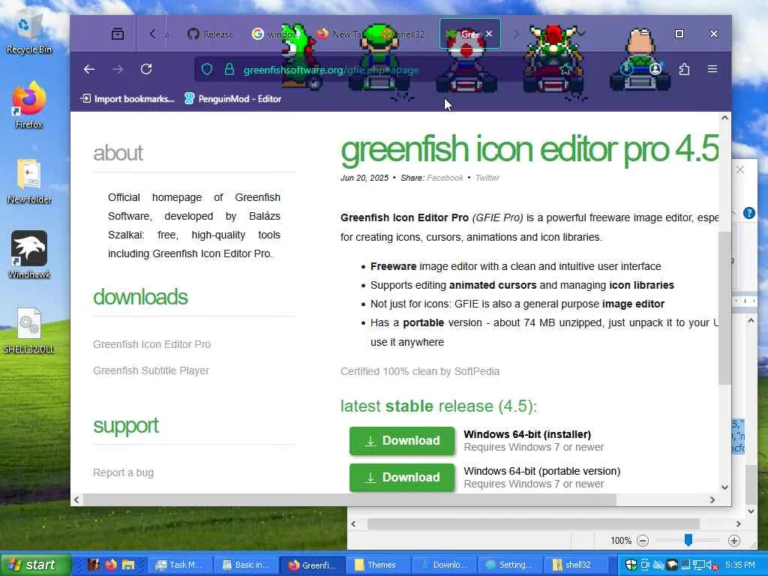Switch to the Settings taskbar button
768x576 pixels.
tap(510, 565)
